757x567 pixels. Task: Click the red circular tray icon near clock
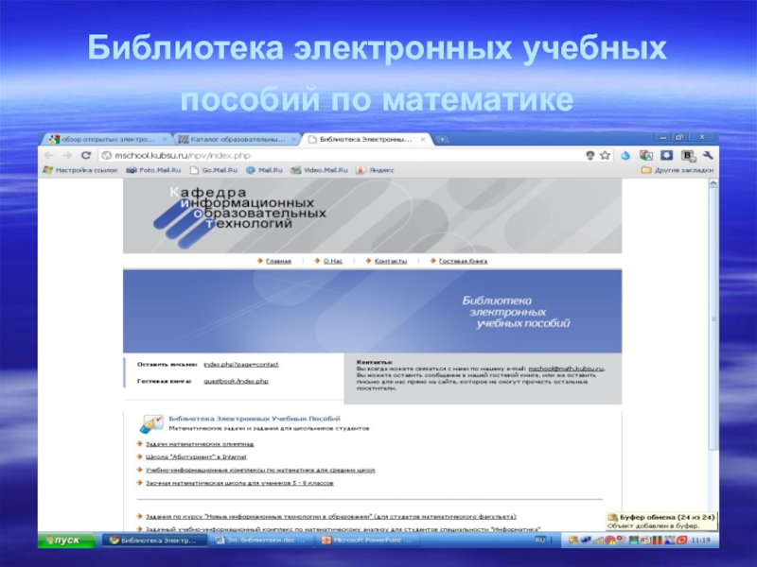point(681,540)
